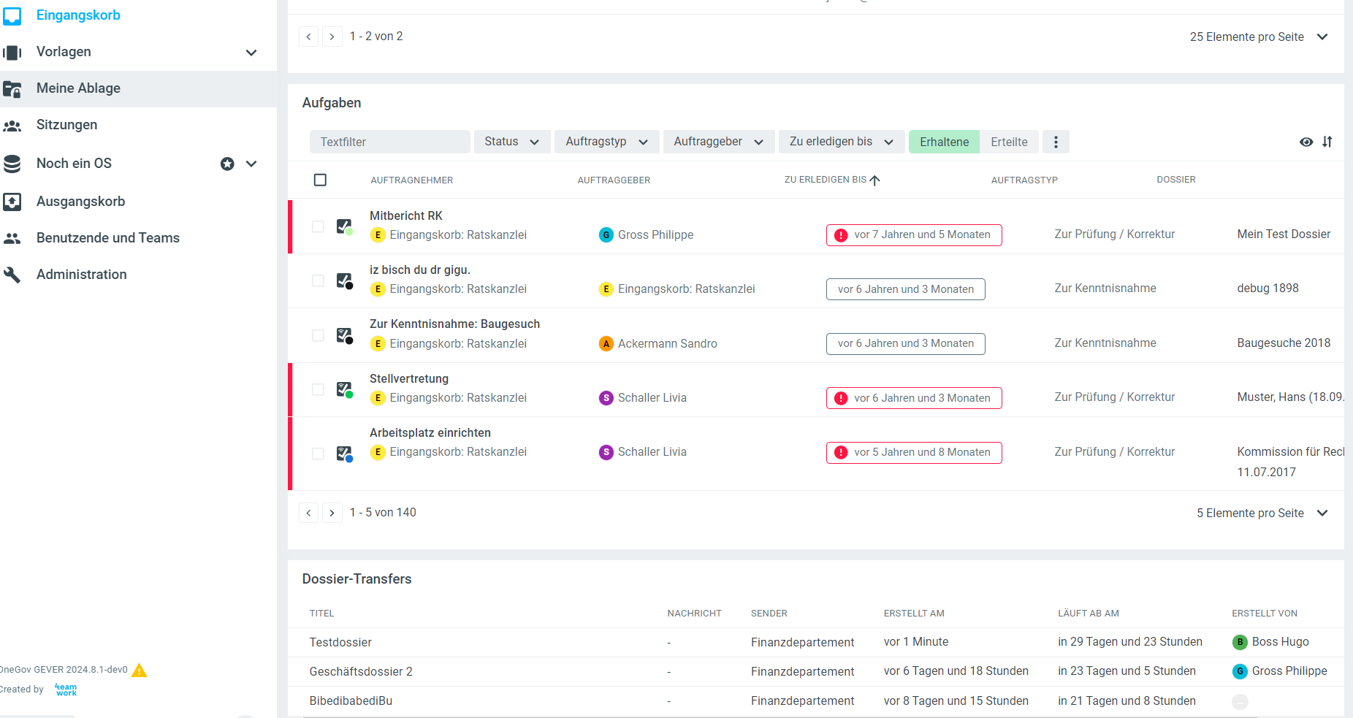Sort by Zu erledigen bis column header

point(826,180)
